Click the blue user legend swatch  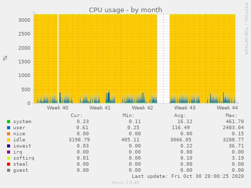(9, 128)
